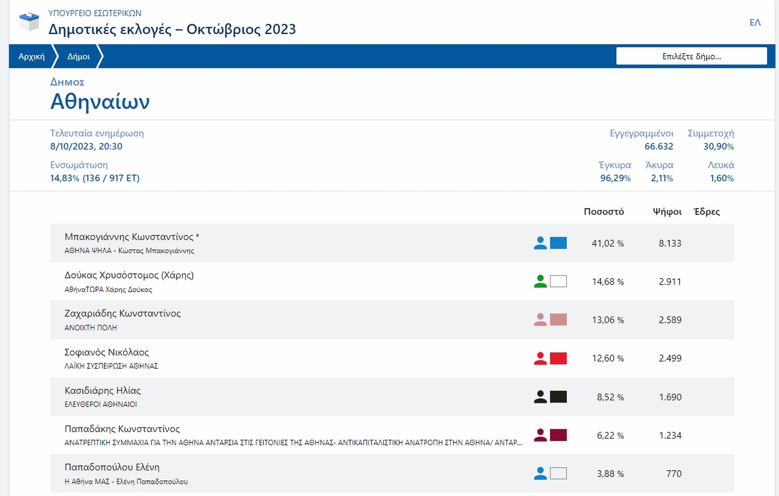The height and width of the screenshot is (496, 779).
Task: Click Ζαχαριάδης pink person icon
Action: coord(540,320)
